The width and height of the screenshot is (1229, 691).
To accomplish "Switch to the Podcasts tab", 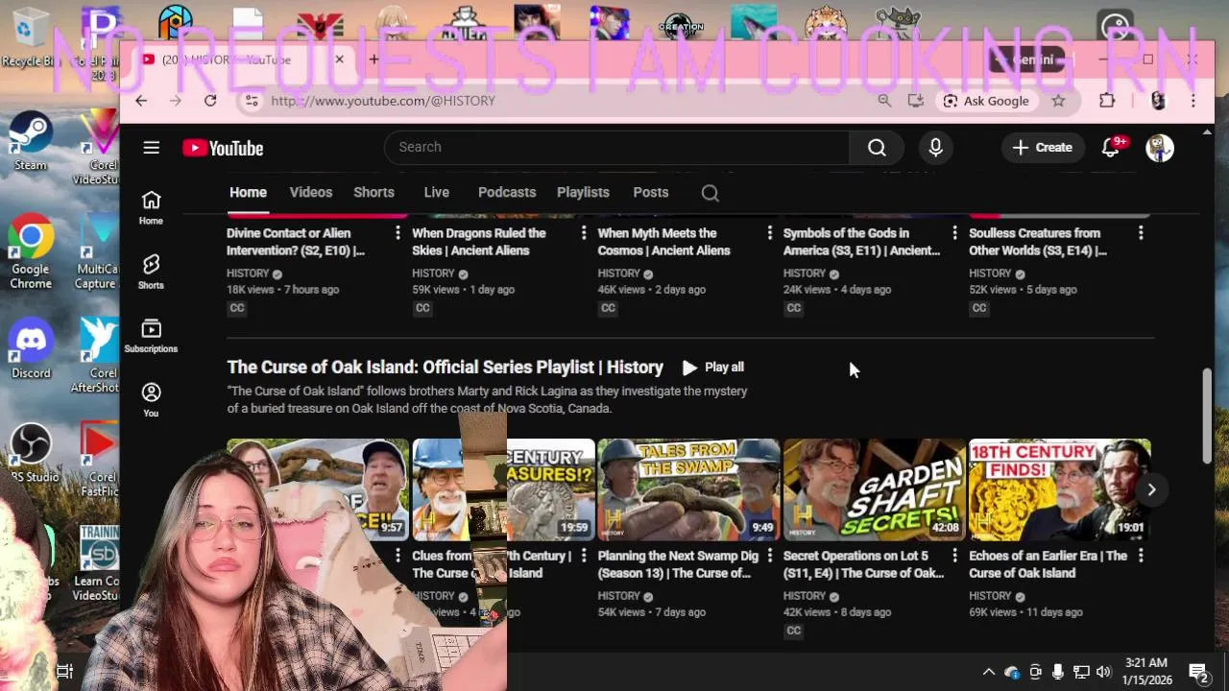I will [x=507, y=192].
